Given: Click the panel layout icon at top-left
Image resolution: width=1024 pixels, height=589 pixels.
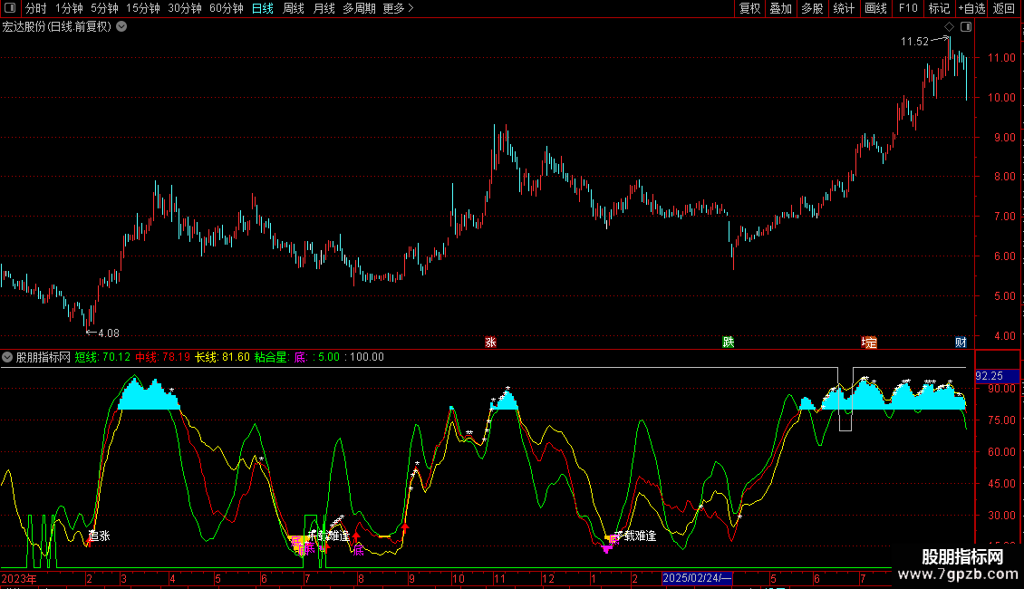Looking at the screenshot, I should pyautogui.click(x=9, y=8).
